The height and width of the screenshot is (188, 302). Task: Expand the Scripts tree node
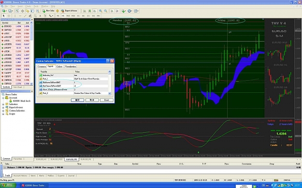3,114
